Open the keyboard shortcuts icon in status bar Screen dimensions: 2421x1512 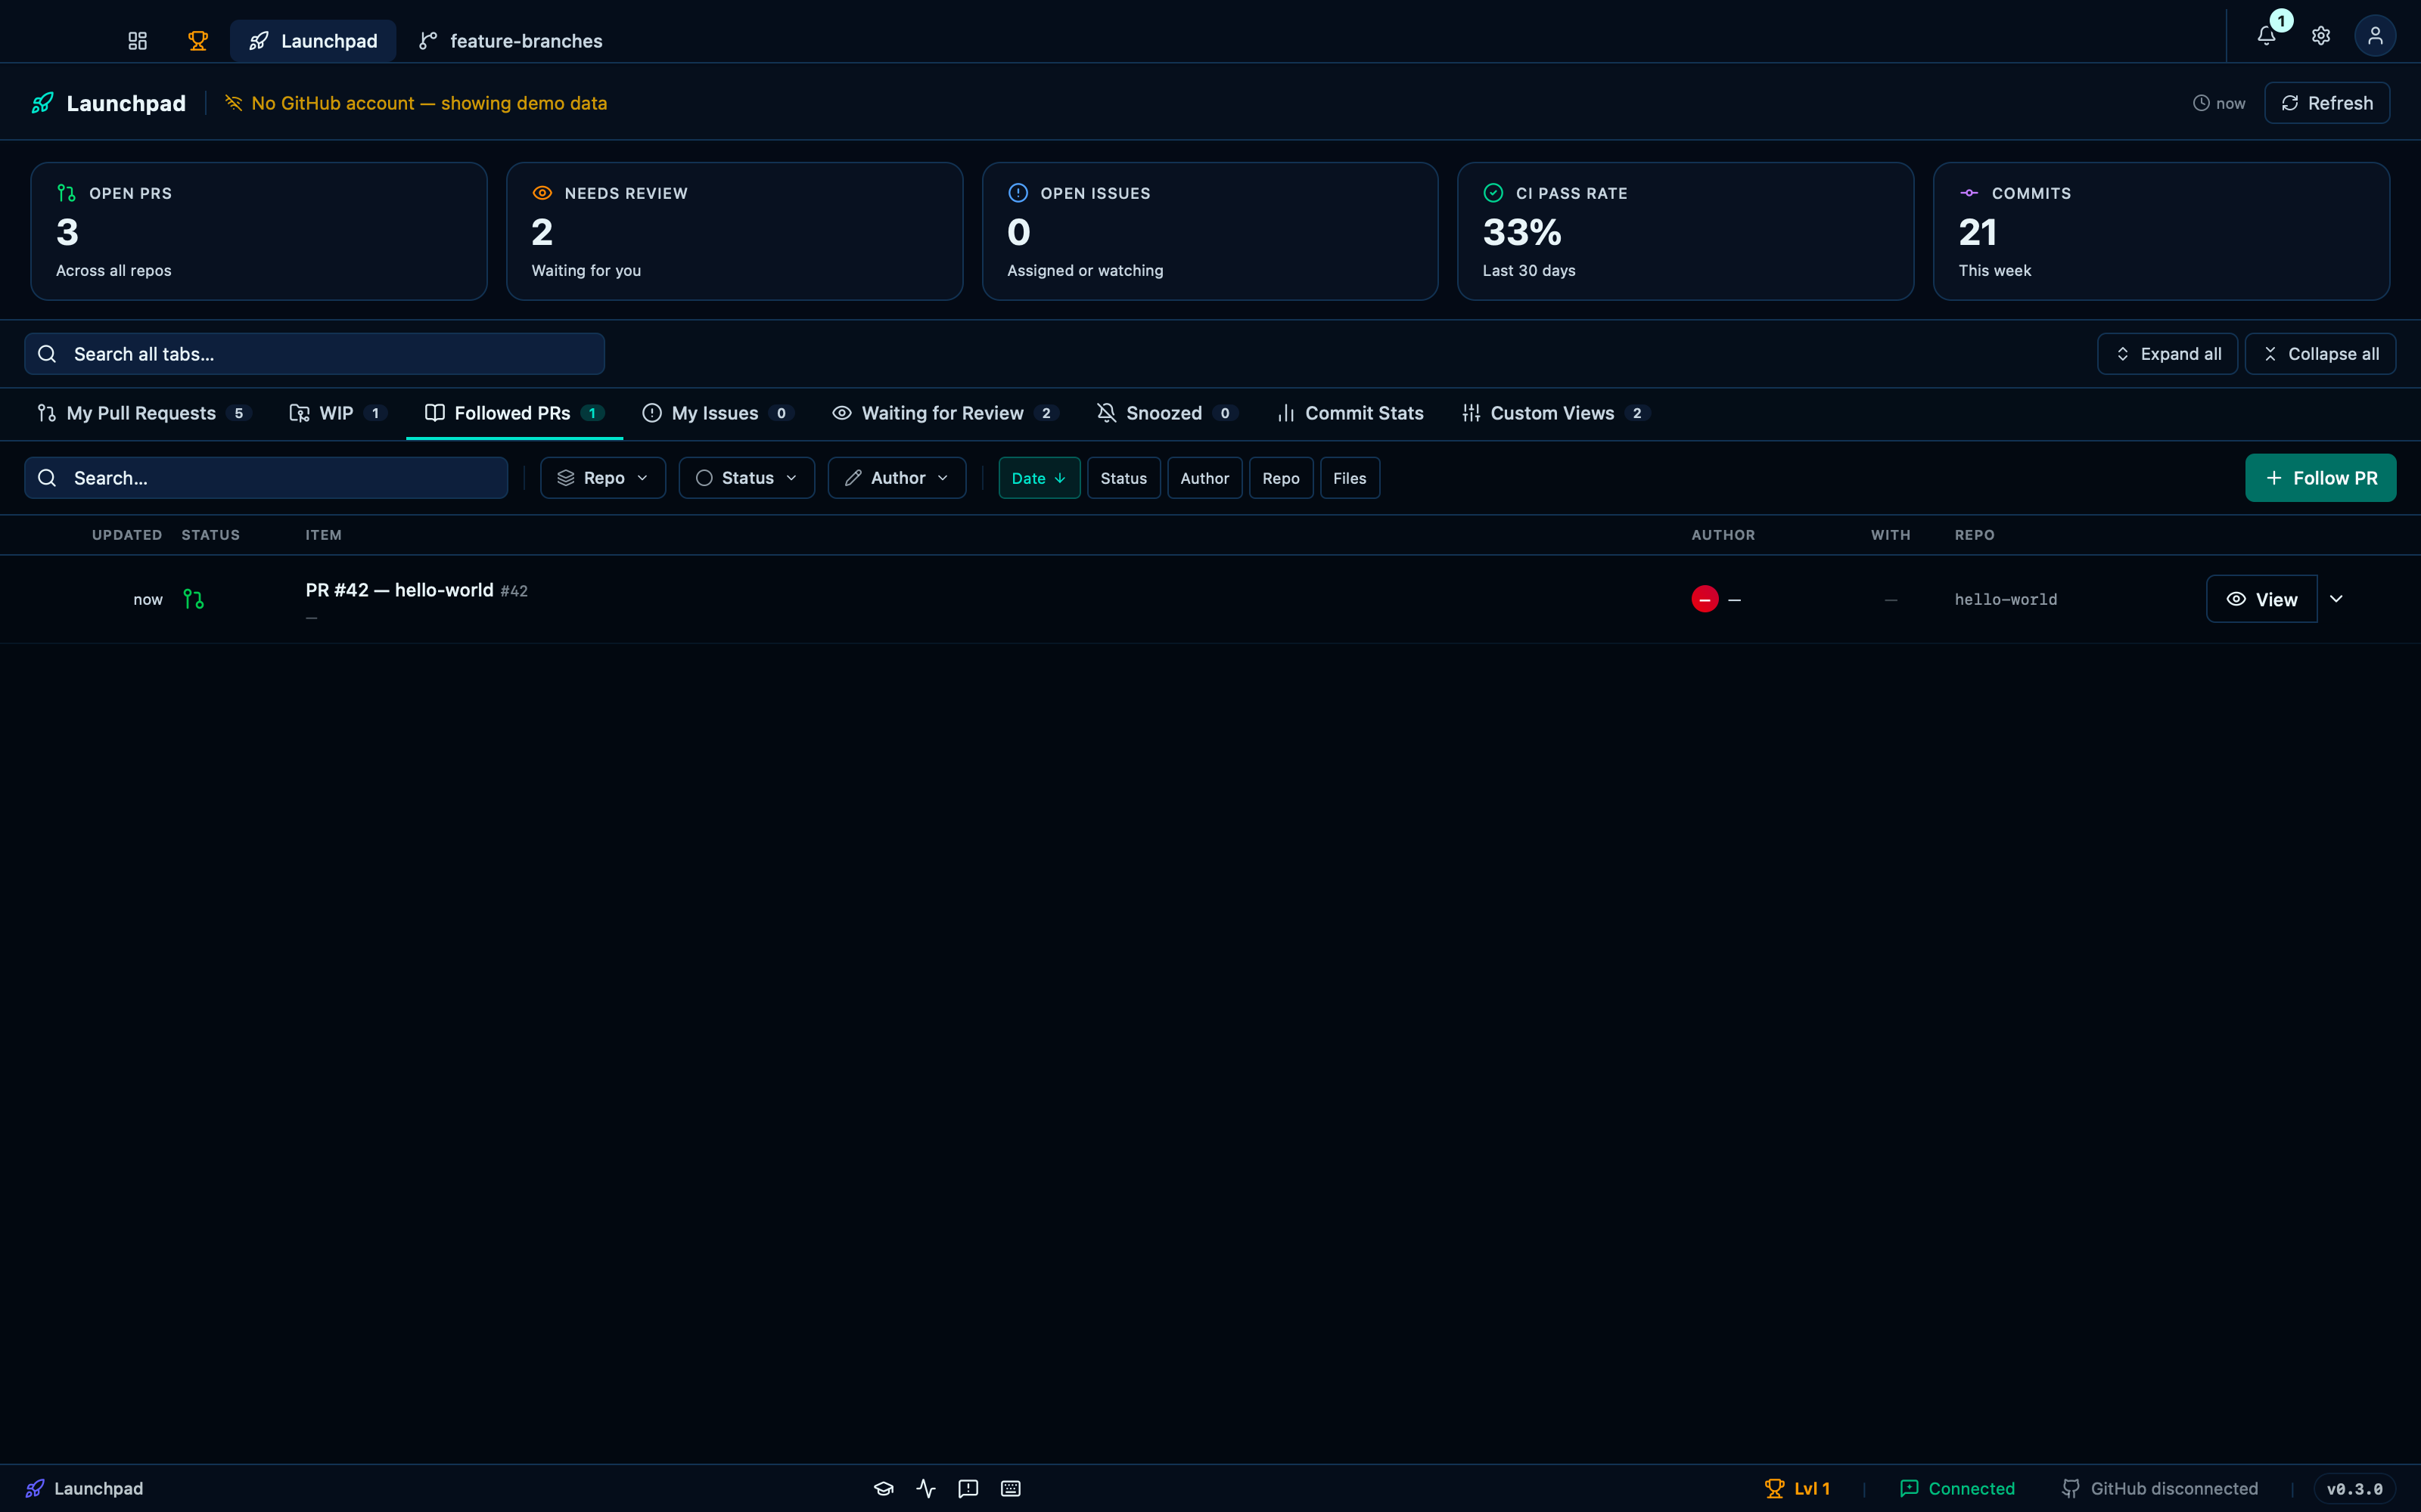click(x=1011, y=1488)
